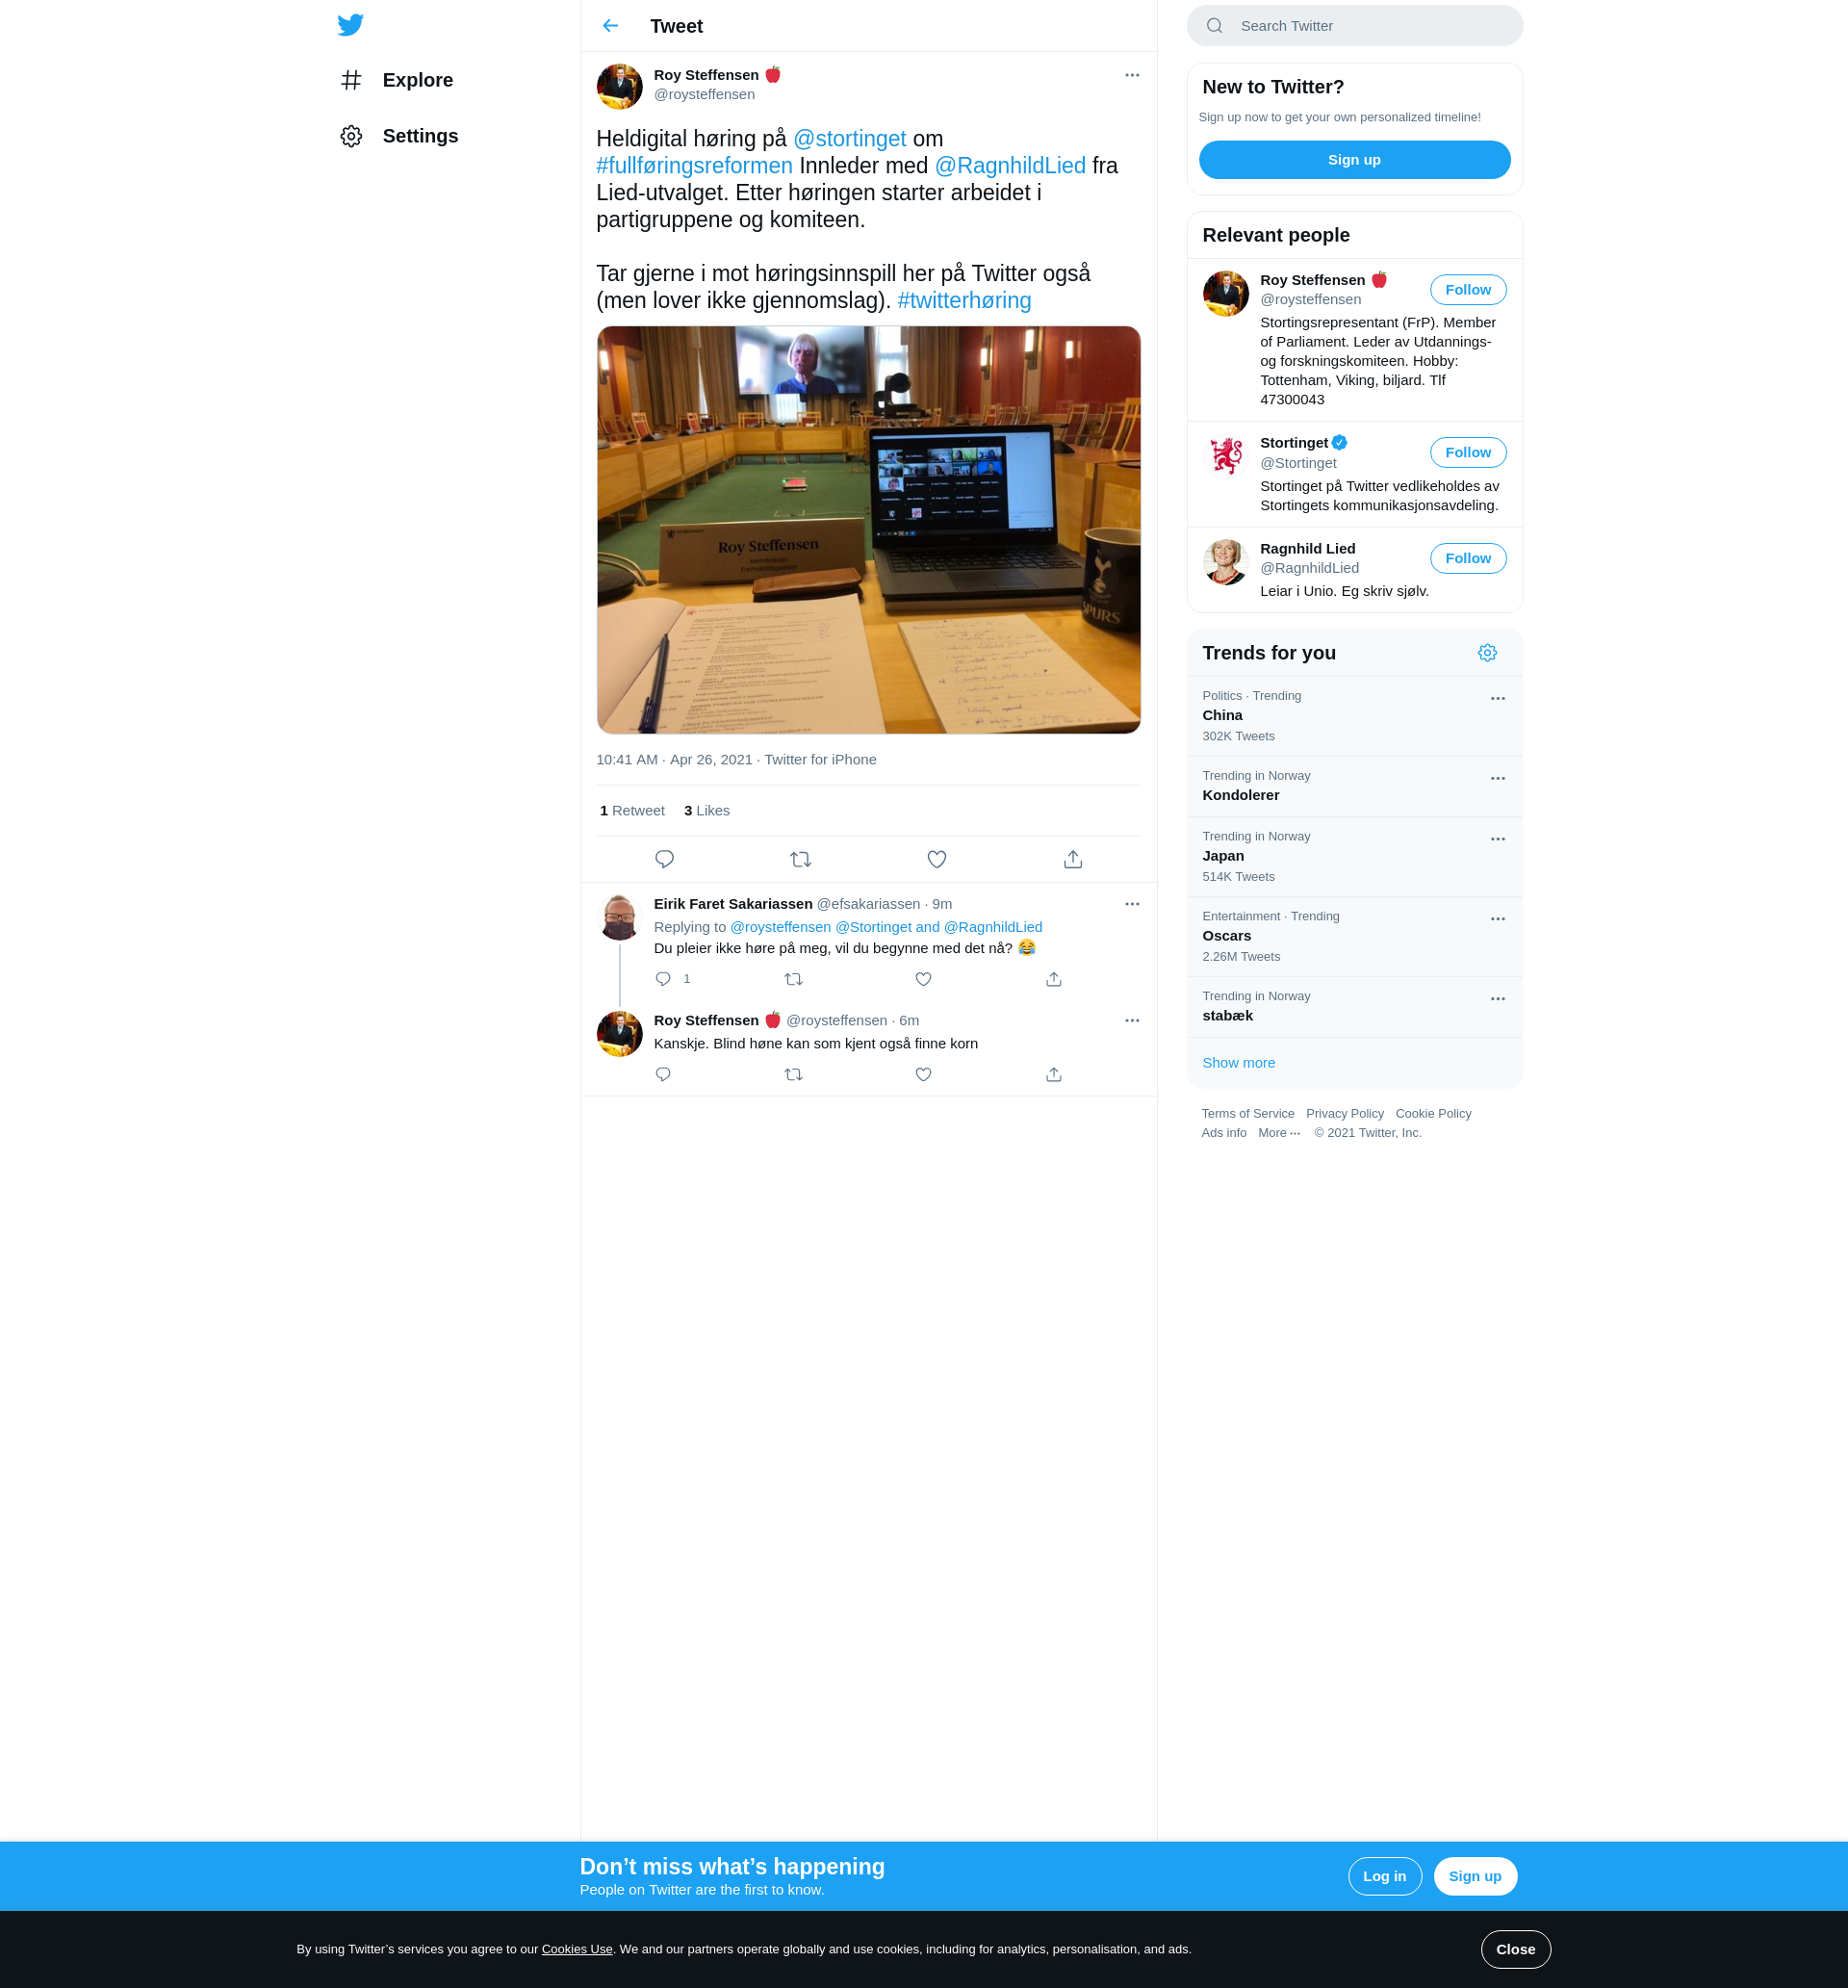Click Sign up in New to Twitter panel
This screenshot has height=1988, width=1848.
[1354, 160]
